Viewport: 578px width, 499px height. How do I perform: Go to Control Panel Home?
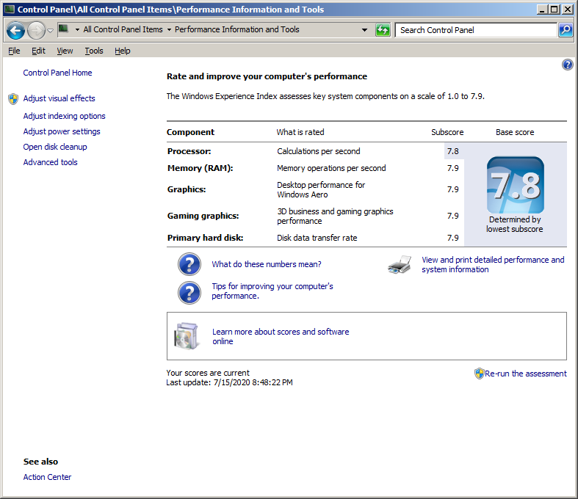click(x=57, y=73)
